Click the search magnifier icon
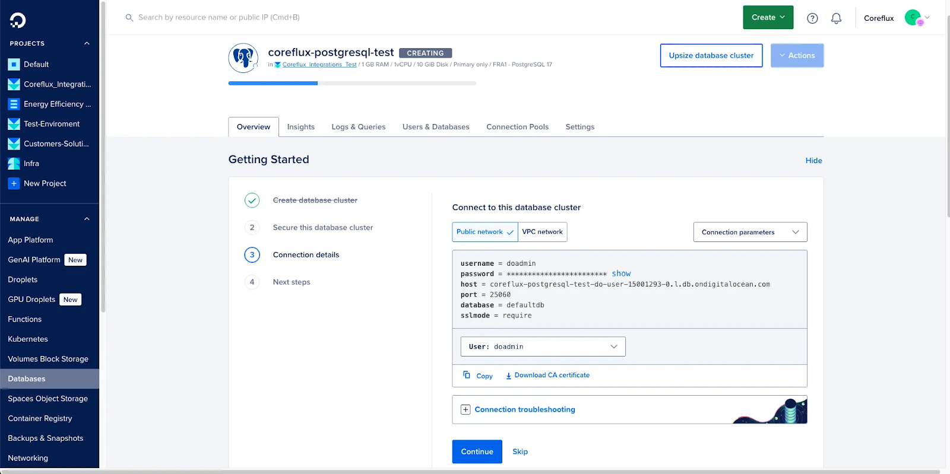Image resolution: width=950 pixels, height=474 pixels. (x=129, y=18)
